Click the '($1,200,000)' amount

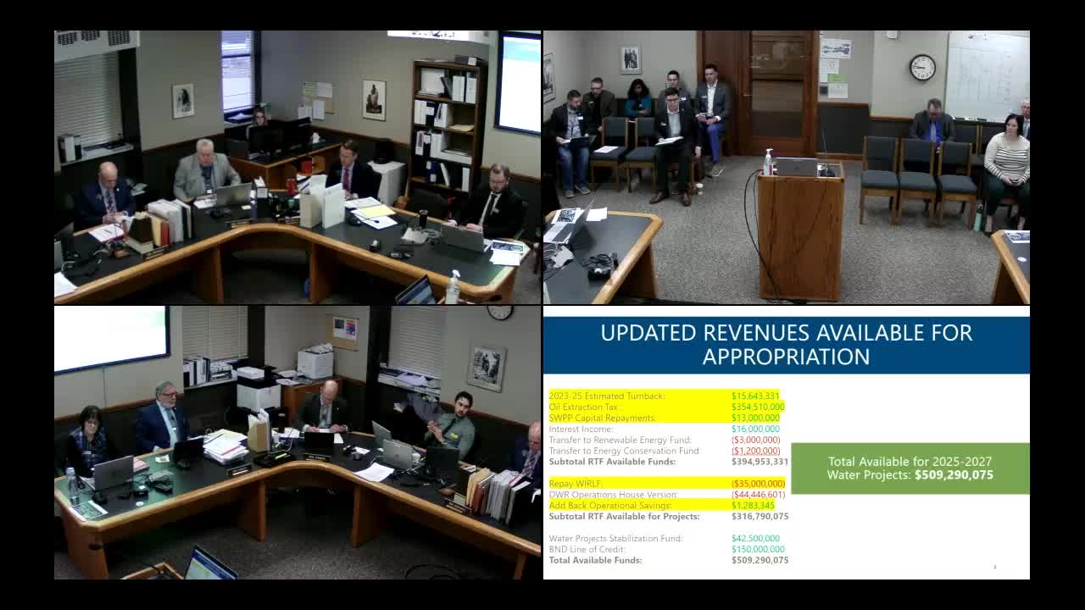click(x=755, y=451)
